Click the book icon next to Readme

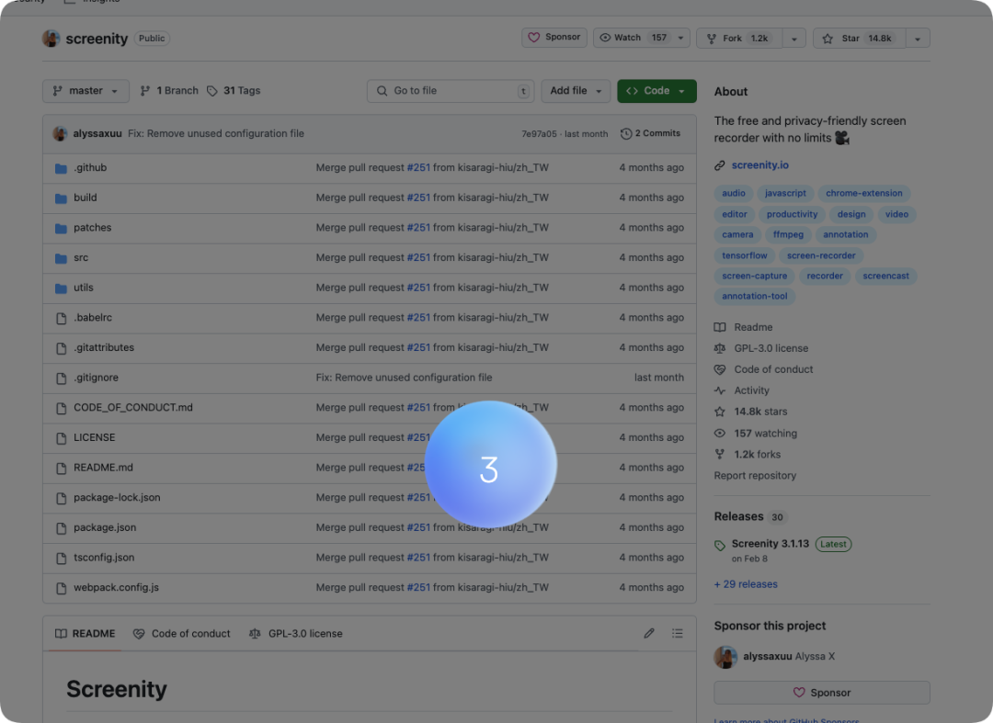[x=719, y=327]
